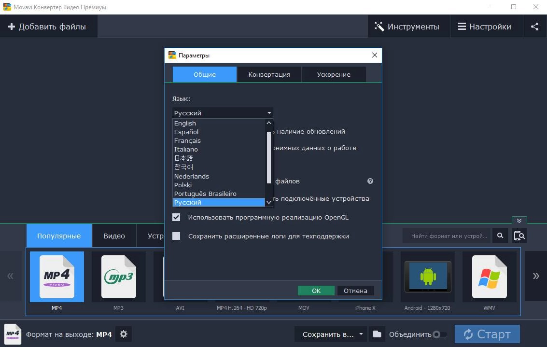Select Italiano from language list
The image size is (547, 347).
click(x=219, y=149)
